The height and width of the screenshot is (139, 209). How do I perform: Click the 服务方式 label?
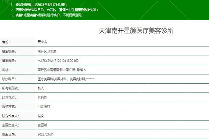coord(9,107)
